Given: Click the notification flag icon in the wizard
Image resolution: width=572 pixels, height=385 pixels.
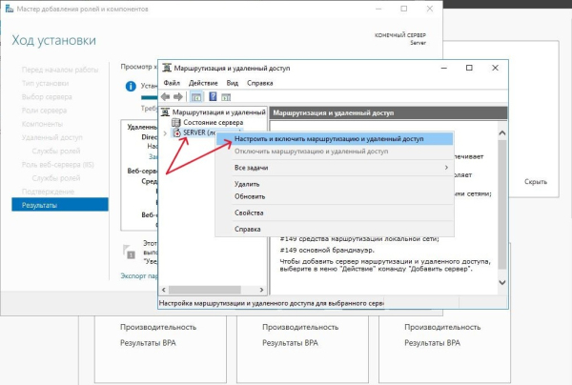Looking at the screenshot, I should [x=129, y=252].
